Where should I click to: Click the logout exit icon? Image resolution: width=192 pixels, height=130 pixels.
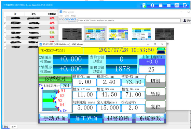click(x=185, y=5)
